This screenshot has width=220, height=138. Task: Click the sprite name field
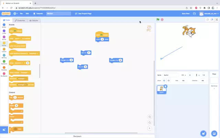click(x=170, y=75)
